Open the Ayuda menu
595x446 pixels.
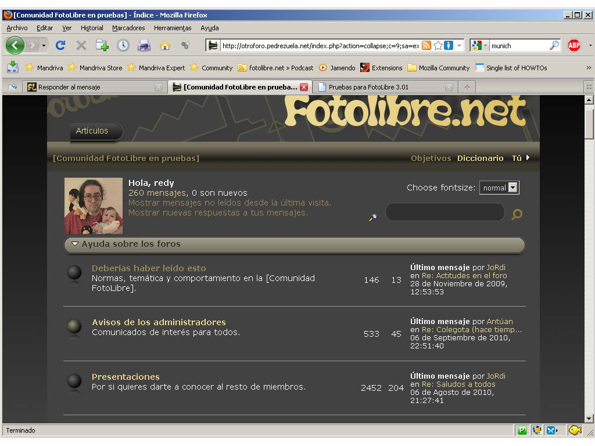[209, 28]
